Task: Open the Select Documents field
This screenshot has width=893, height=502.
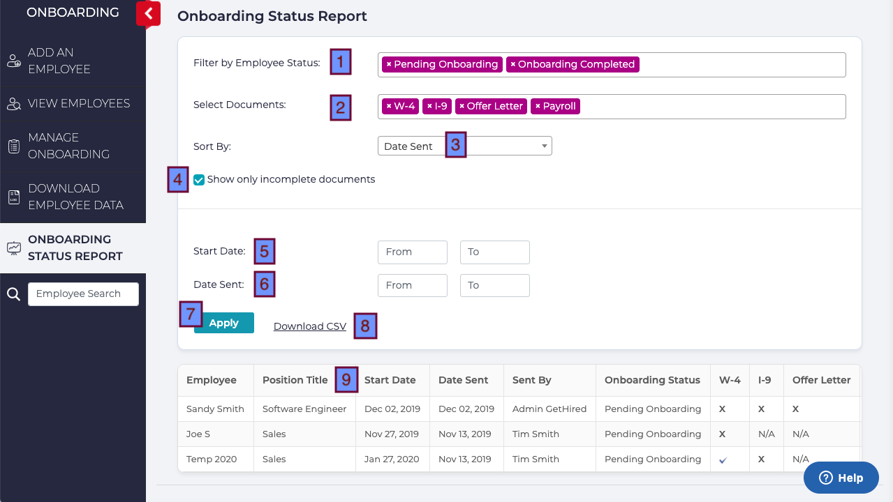Action: coord(698,106)
